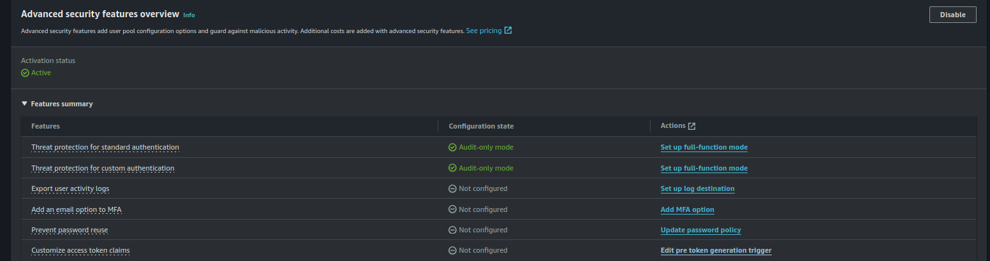Viewport: 990px width, 261px height.
Task: Click the Actions column external link icon
Action: tap(691, 126)
